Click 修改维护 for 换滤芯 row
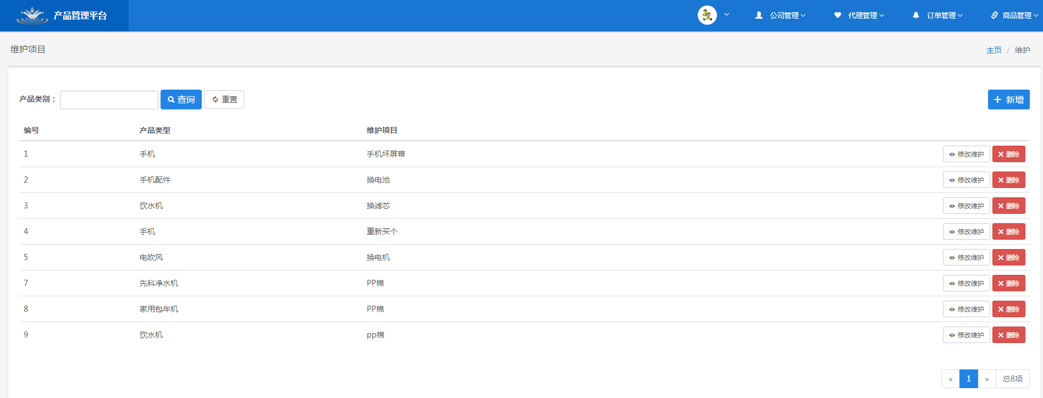 966,206
